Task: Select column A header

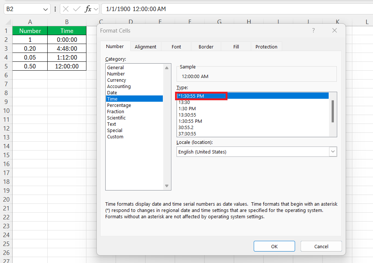Action: [x=30, y=22]
